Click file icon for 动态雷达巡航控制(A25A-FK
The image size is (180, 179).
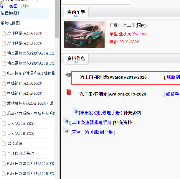click(x=4, y=53)
